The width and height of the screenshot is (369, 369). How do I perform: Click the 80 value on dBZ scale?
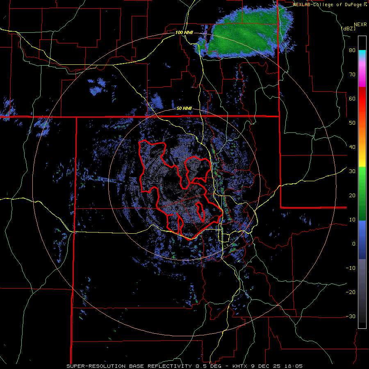(352, 50)
